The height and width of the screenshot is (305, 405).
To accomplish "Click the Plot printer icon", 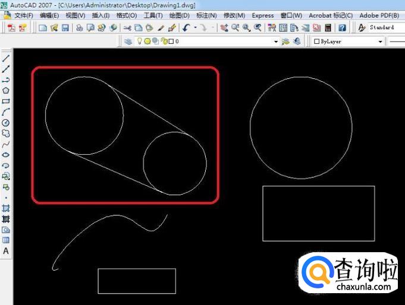I will [80, 27].
